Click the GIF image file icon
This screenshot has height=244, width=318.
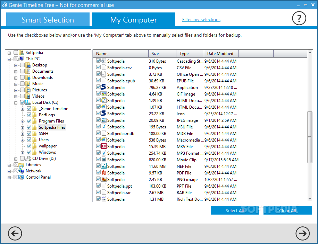104,93
